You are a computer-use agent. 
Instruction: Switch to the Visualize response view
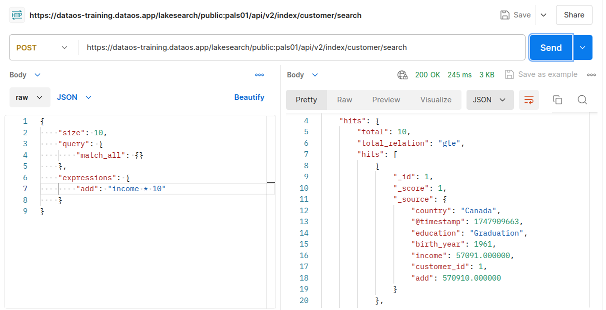436,100
